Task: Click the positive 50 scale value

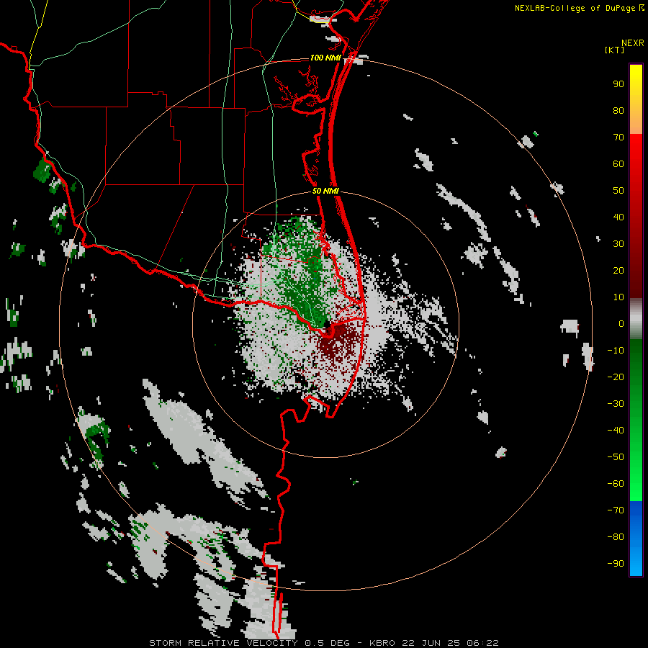Action: 618,191
